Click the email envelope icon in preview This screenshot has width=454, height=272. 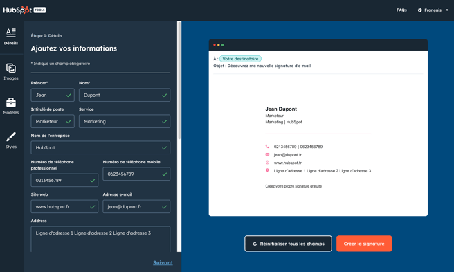[x=267, y=154]
